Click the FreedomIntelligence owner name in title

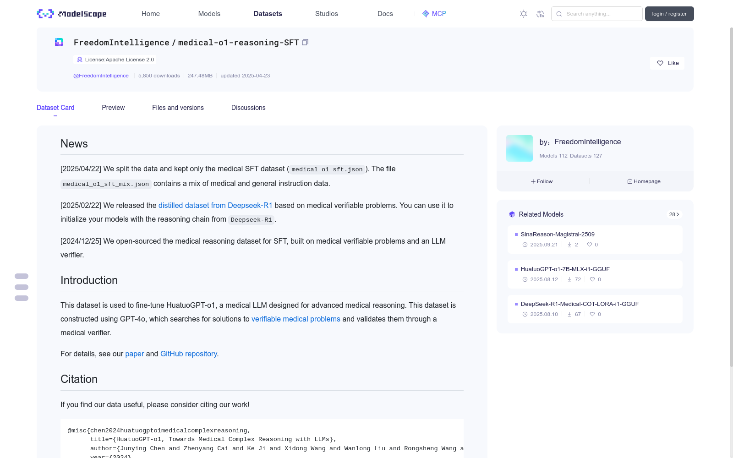point(121,43)
